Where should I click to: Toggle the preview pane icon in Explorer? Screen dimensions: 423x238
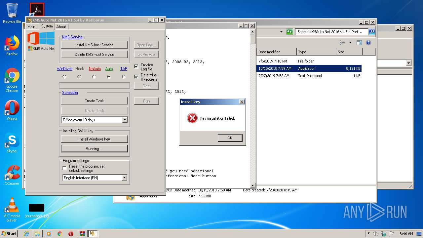point(359,43)
